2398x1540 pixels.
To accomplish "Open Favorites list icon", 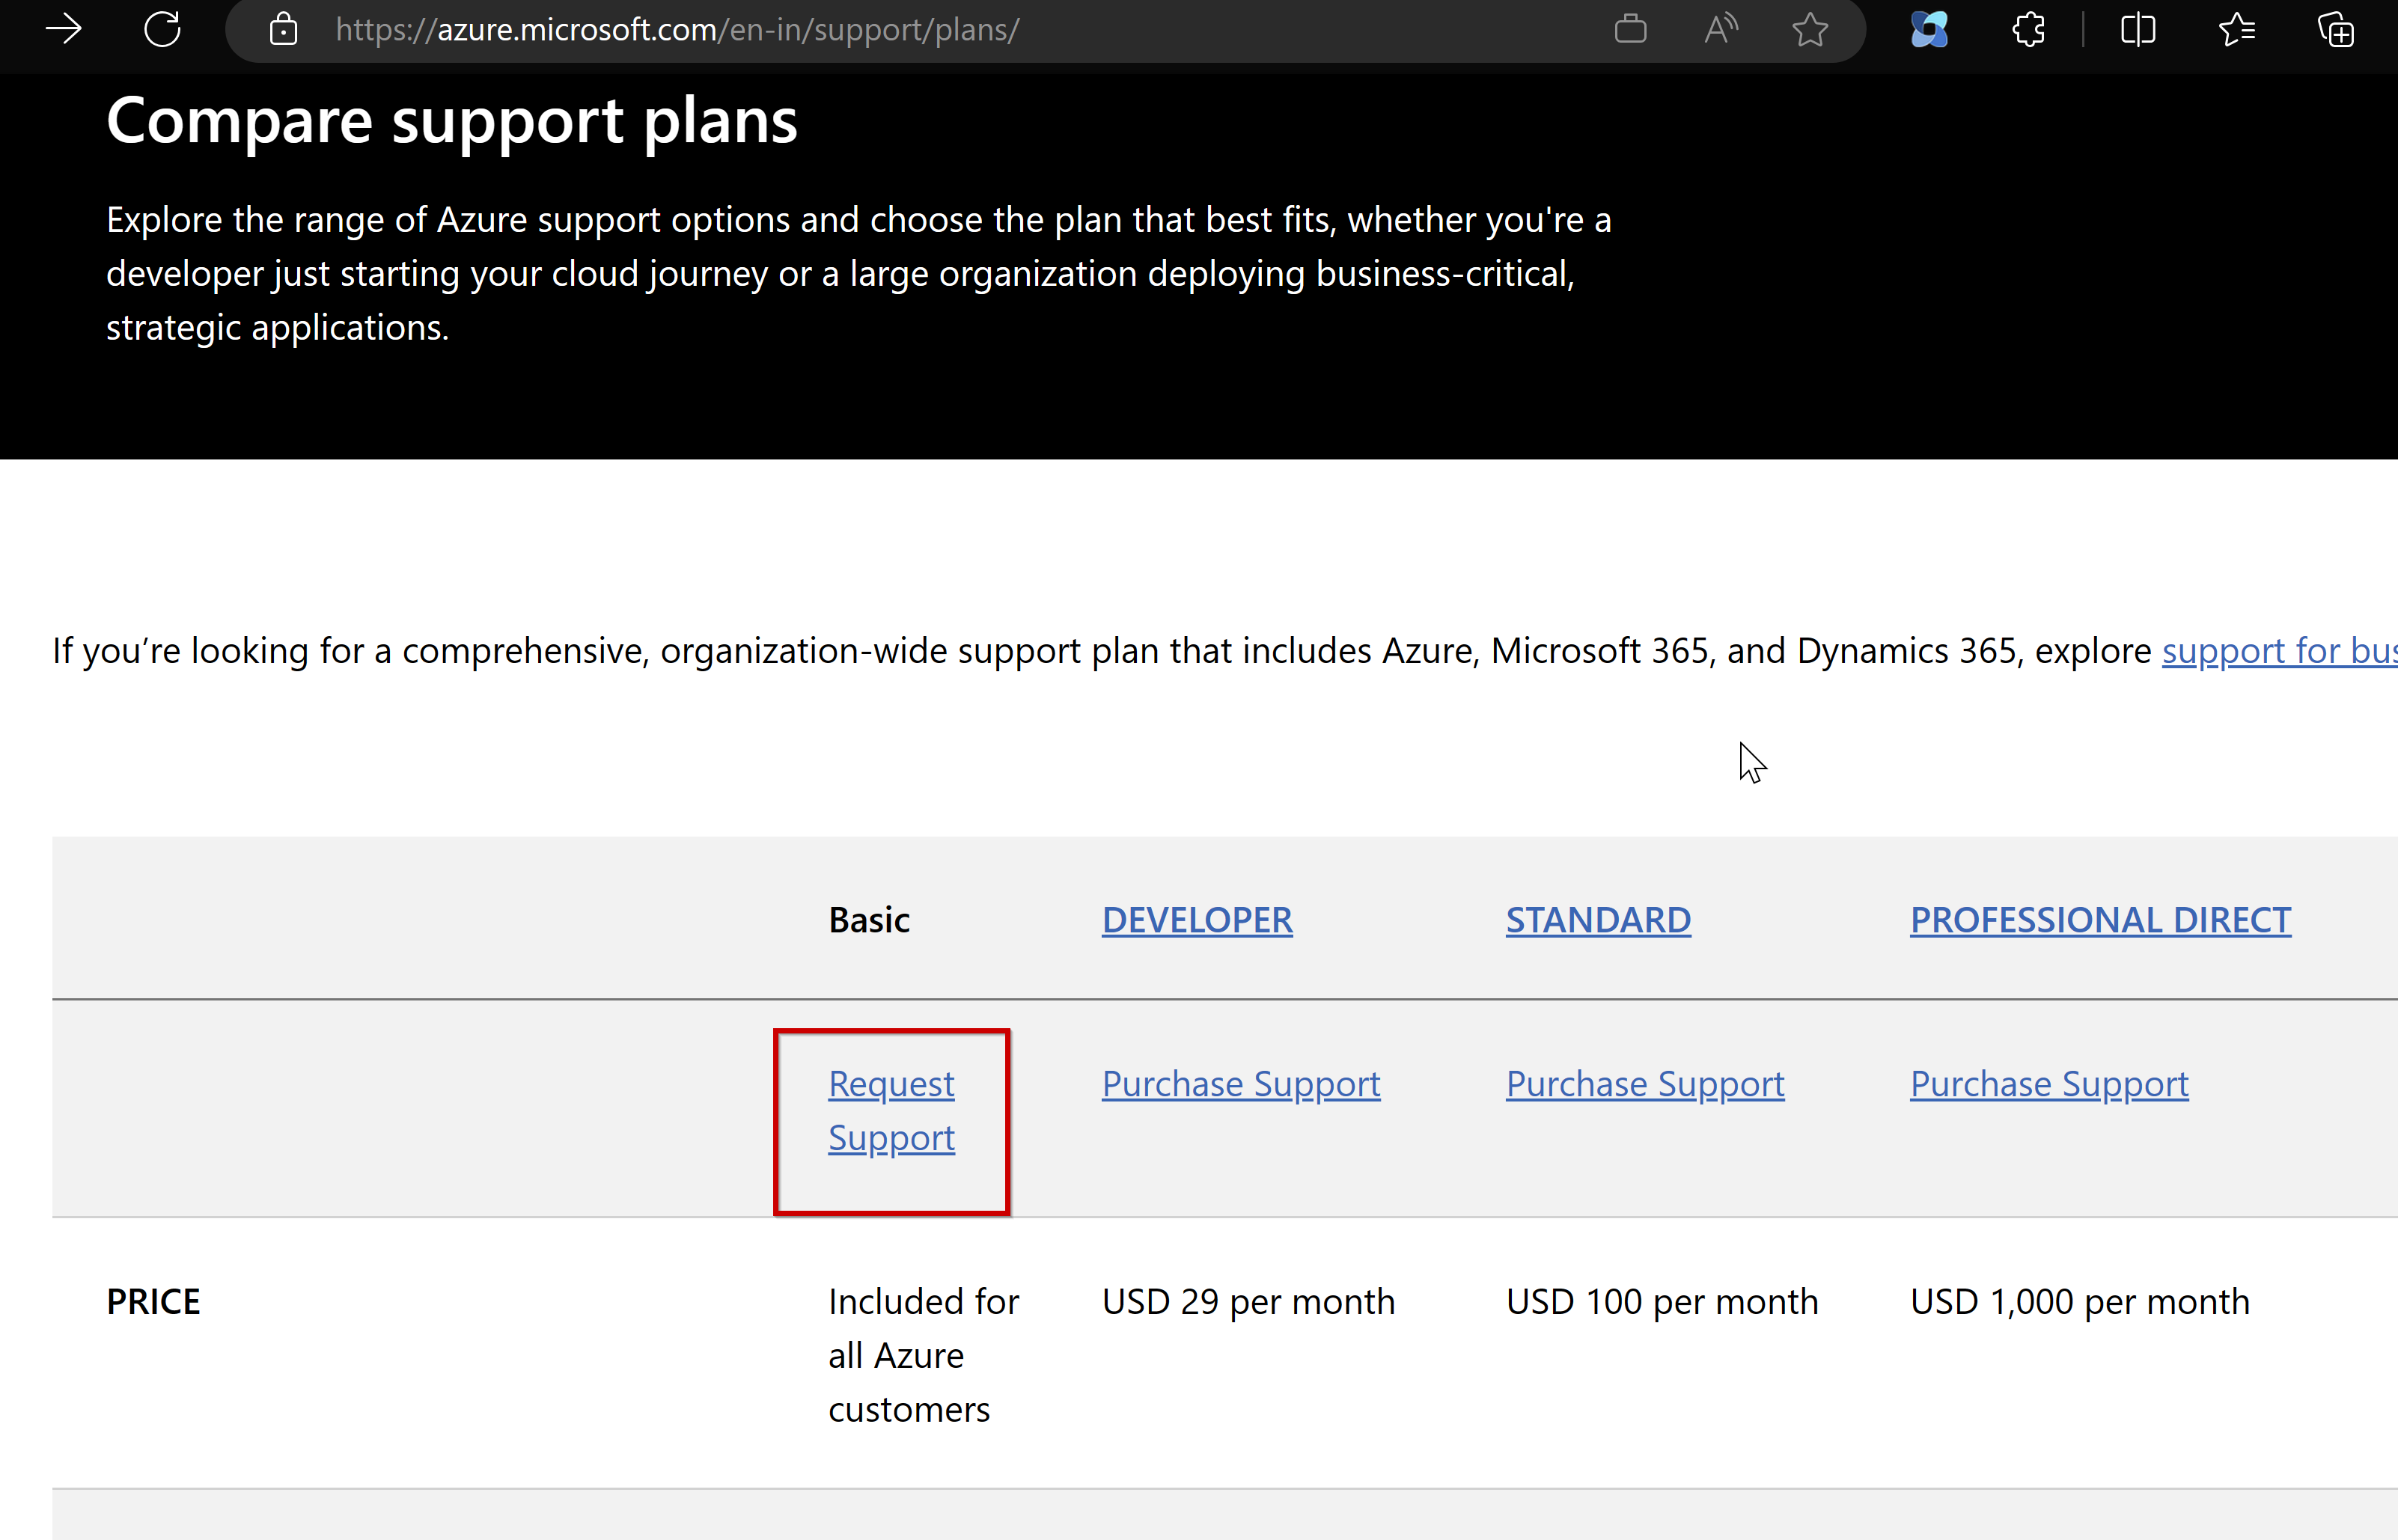I will click(x=2236, y=29).
